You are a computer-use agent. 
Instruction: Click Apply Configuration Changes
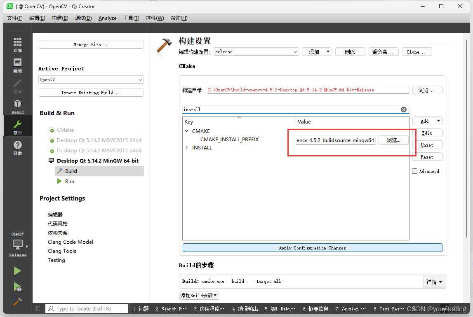[313, 248]
